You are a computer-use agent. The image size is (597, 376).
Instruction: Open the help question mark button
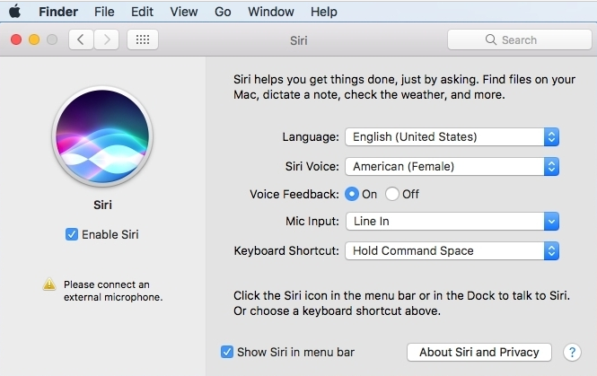[572, 353]
